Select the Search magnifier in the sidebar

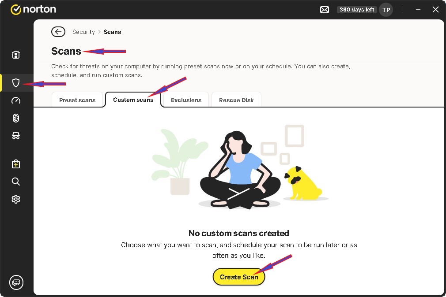click(x=16, y=182)
